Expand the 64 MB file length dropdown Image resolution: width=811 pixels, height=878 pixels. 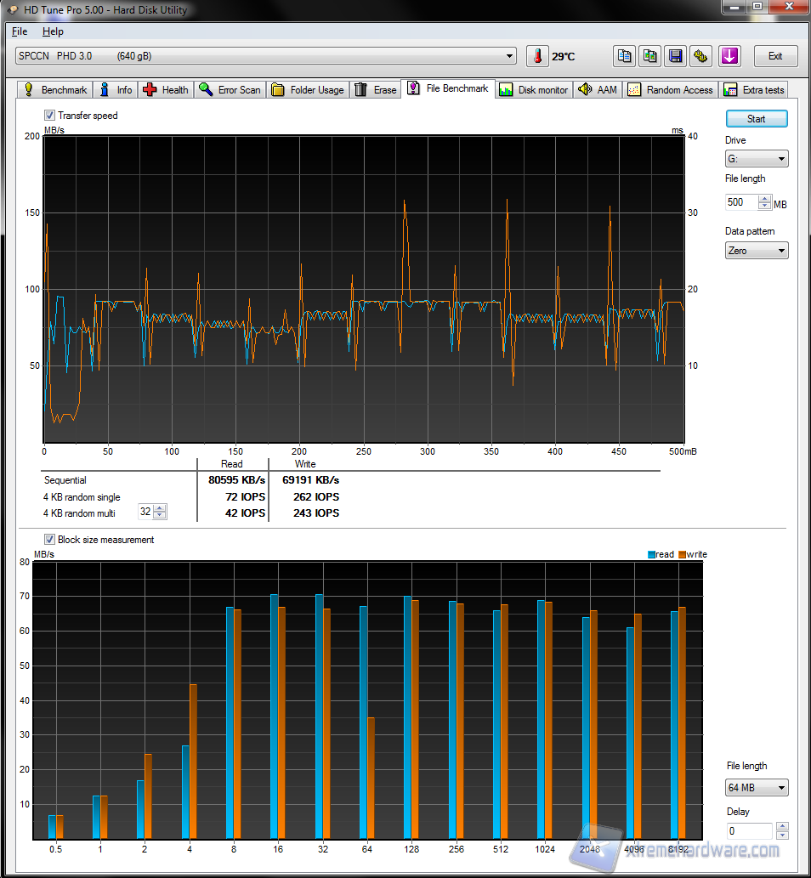coord(757,788)
